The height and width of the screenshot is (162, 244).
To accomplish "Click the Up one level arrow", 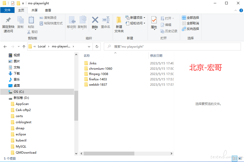I will [x=24, y=46].
